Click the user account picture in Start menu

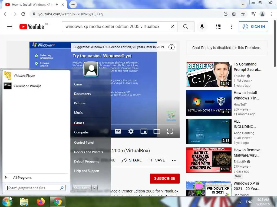coord(91,69)
